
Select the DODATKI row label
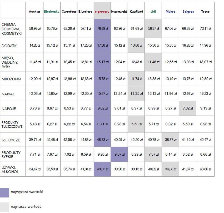pyautogui.click(x=13, y=46)
